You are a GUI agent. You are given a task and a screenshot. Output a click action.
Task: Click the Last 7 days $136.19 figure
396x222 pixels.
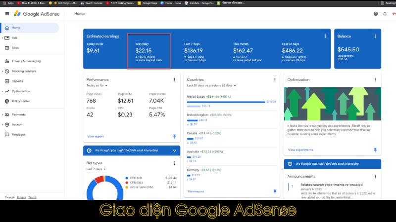click(194, 51)
